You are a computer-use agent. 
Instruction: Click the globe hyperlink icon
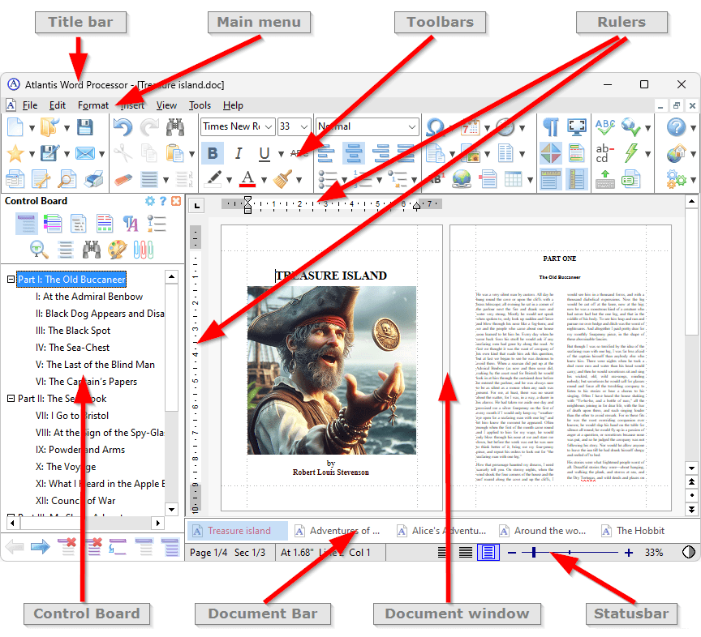(462, 179)
